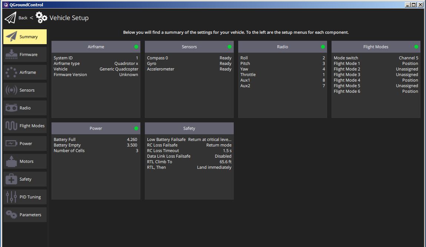Click 'Gyro' row label

(x=152, y=63)
